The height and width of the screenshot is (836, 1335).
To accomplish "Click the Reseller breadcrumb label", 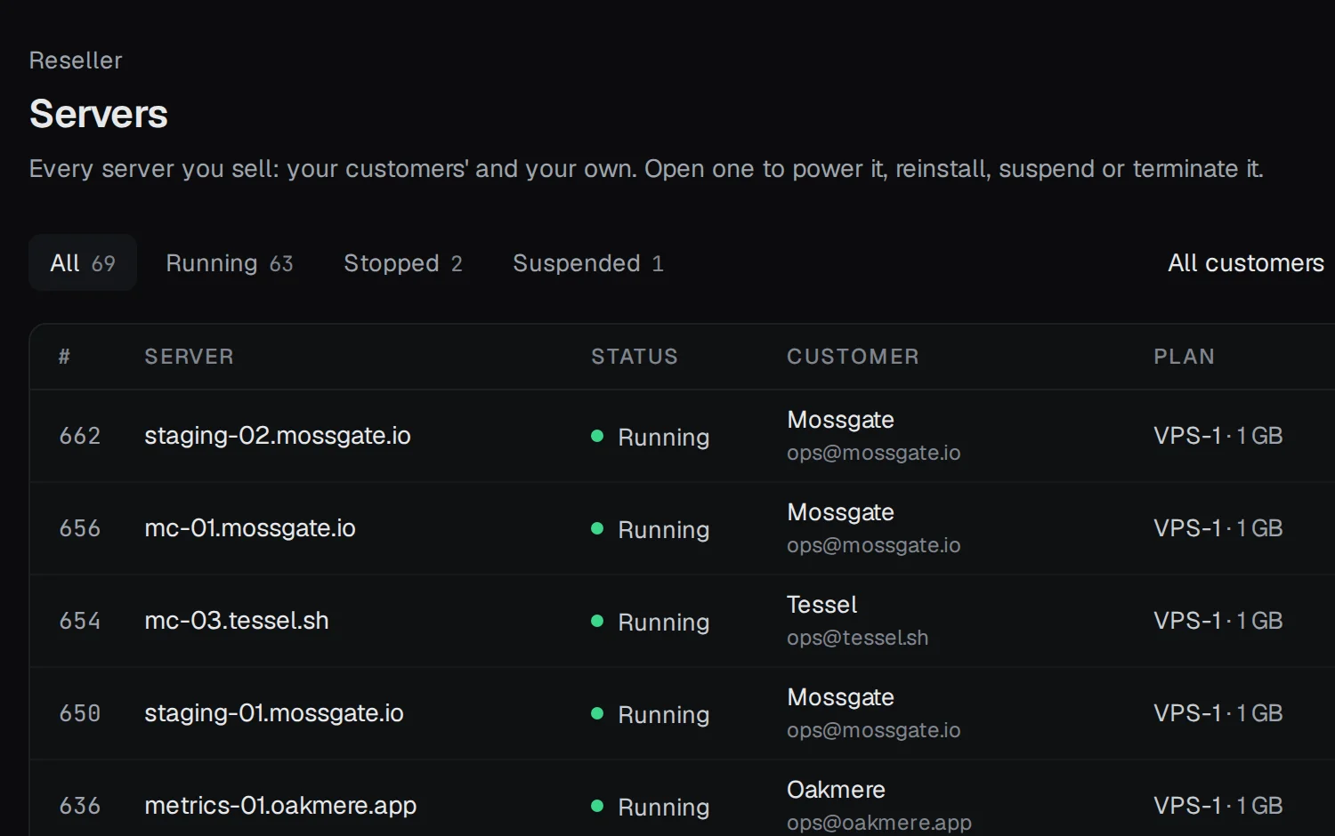I will [76, 60].
